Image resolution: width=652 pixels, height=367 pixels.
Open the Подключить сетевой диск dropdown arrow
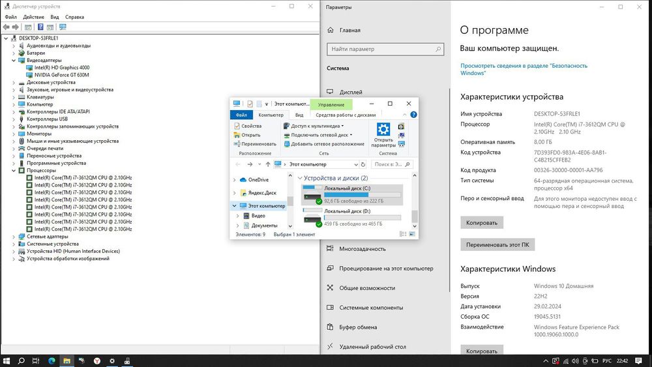pyautogui.click(x=351, y=135)
